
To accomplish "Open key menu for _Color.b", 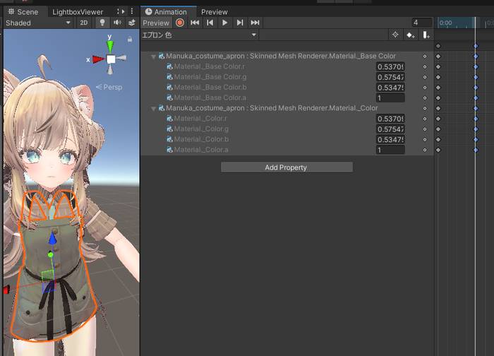I will pyautogui.click(x=425, y=140).
